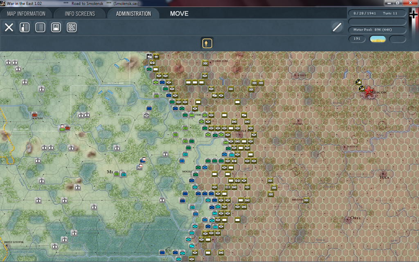Select the red unit counter at Kaunas
The height and width of the screenshot is (262, 419).
pos(35,115)
